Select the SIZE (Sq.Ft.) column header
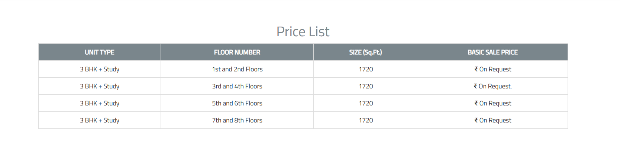 pos(366,52)
